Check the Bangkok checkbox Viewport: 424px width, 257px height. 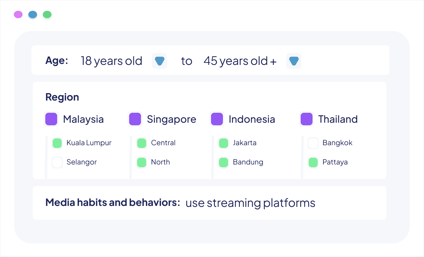(313, 143)
